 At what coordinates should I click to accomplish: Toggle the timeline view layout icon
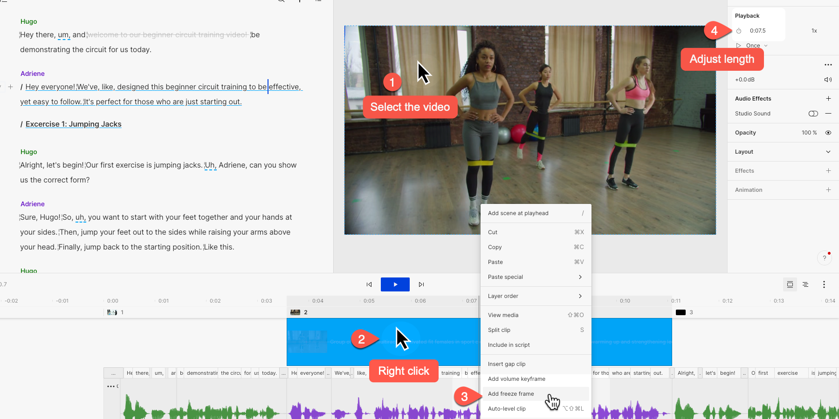790,284
